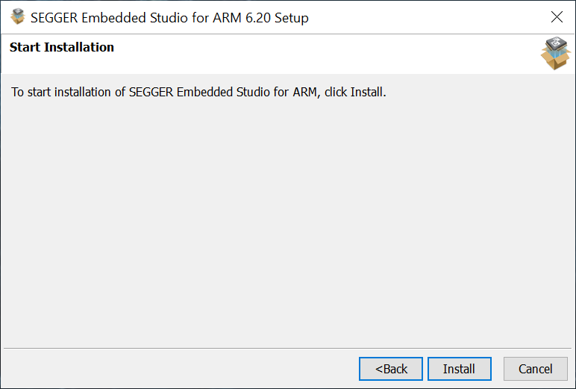Click the installer package box icon

point(555,54)
